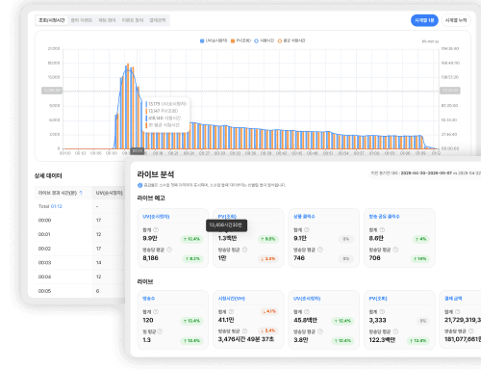
Task: Switch to 시계열 누적 view
Action: tap(456, 20)
